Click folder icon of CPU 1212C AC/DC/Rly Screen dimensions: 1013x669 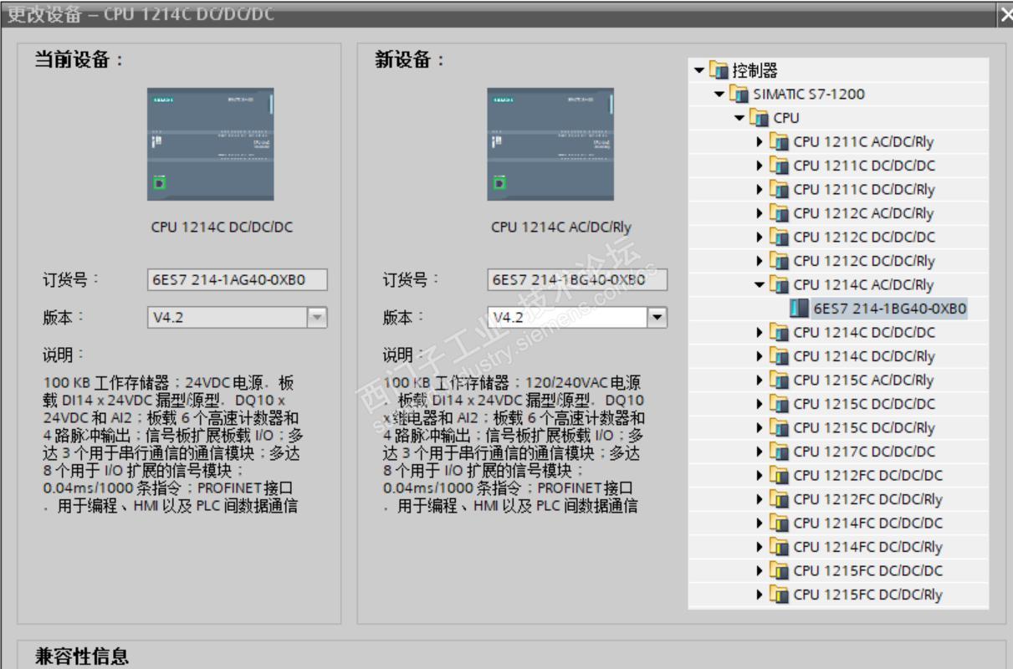click(x=779, y=213)
